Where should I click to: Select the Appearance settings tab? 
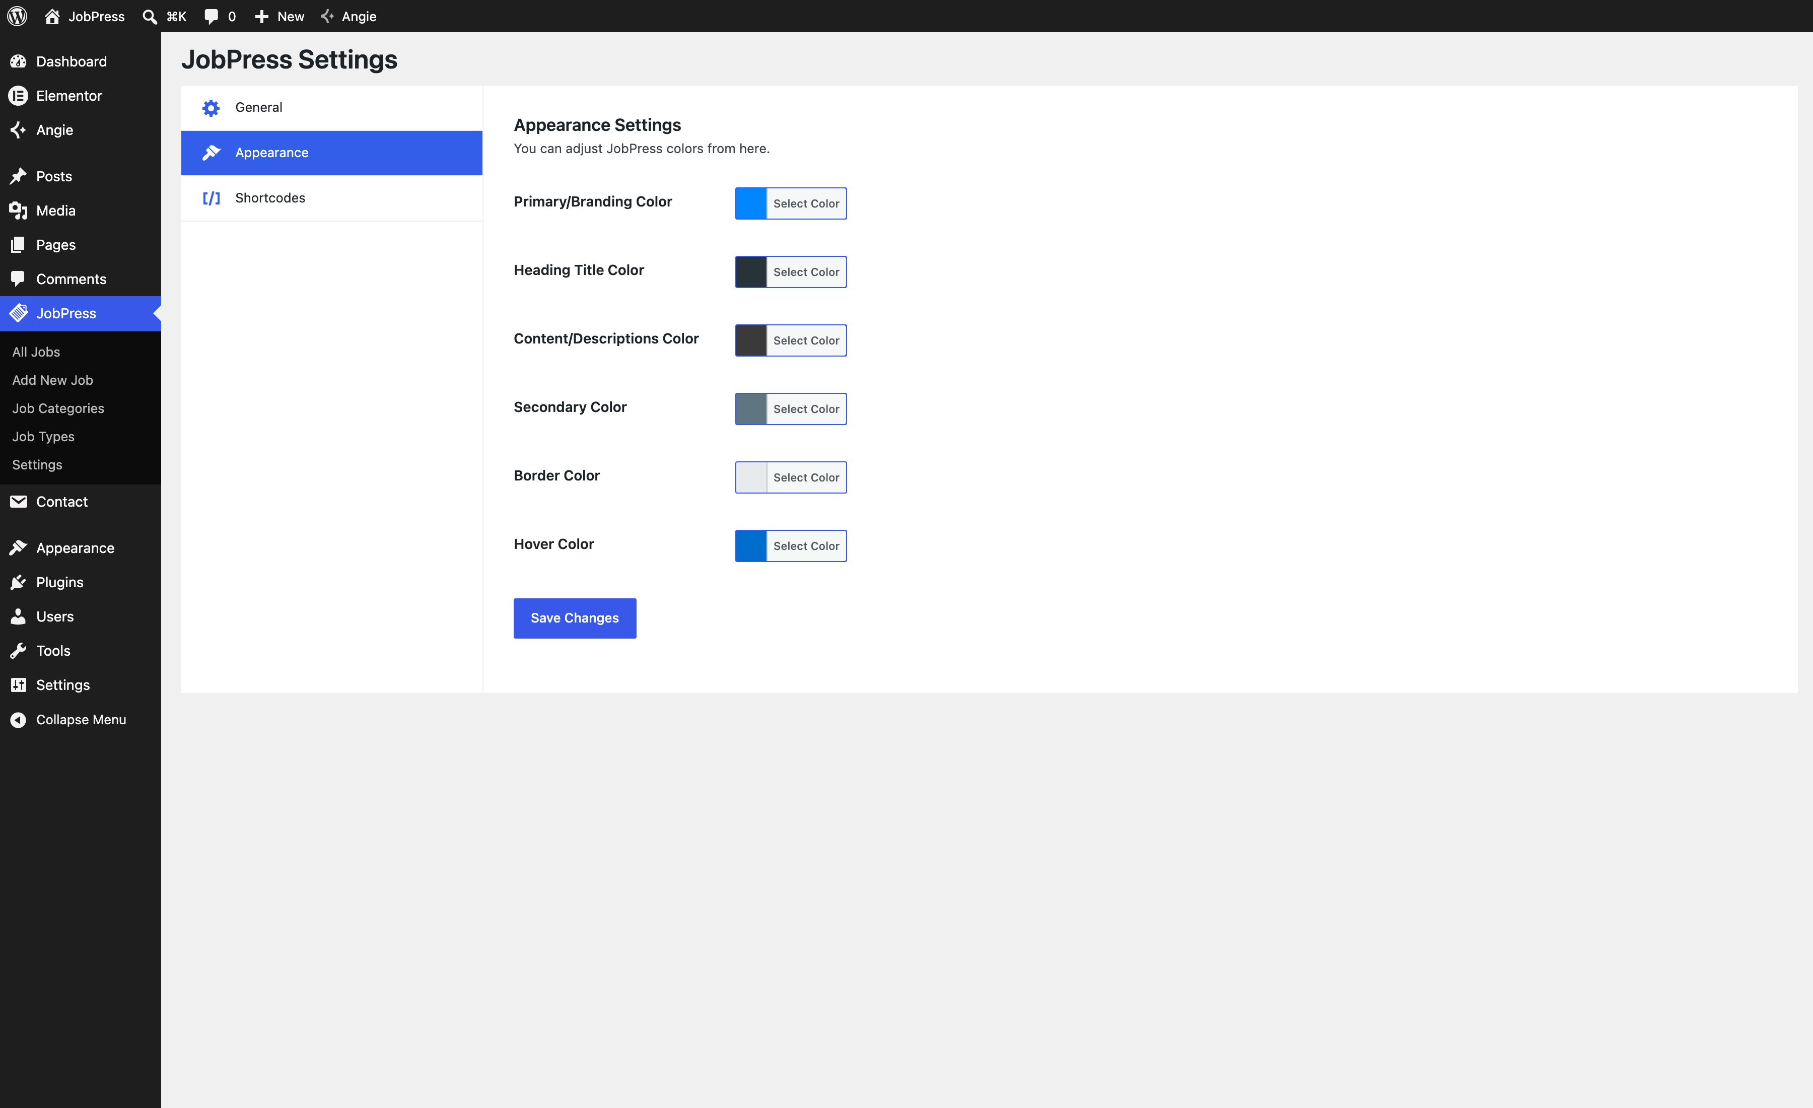[332, 153]
